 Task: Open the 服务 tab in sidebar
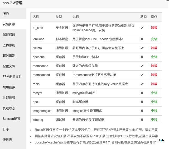6,14
